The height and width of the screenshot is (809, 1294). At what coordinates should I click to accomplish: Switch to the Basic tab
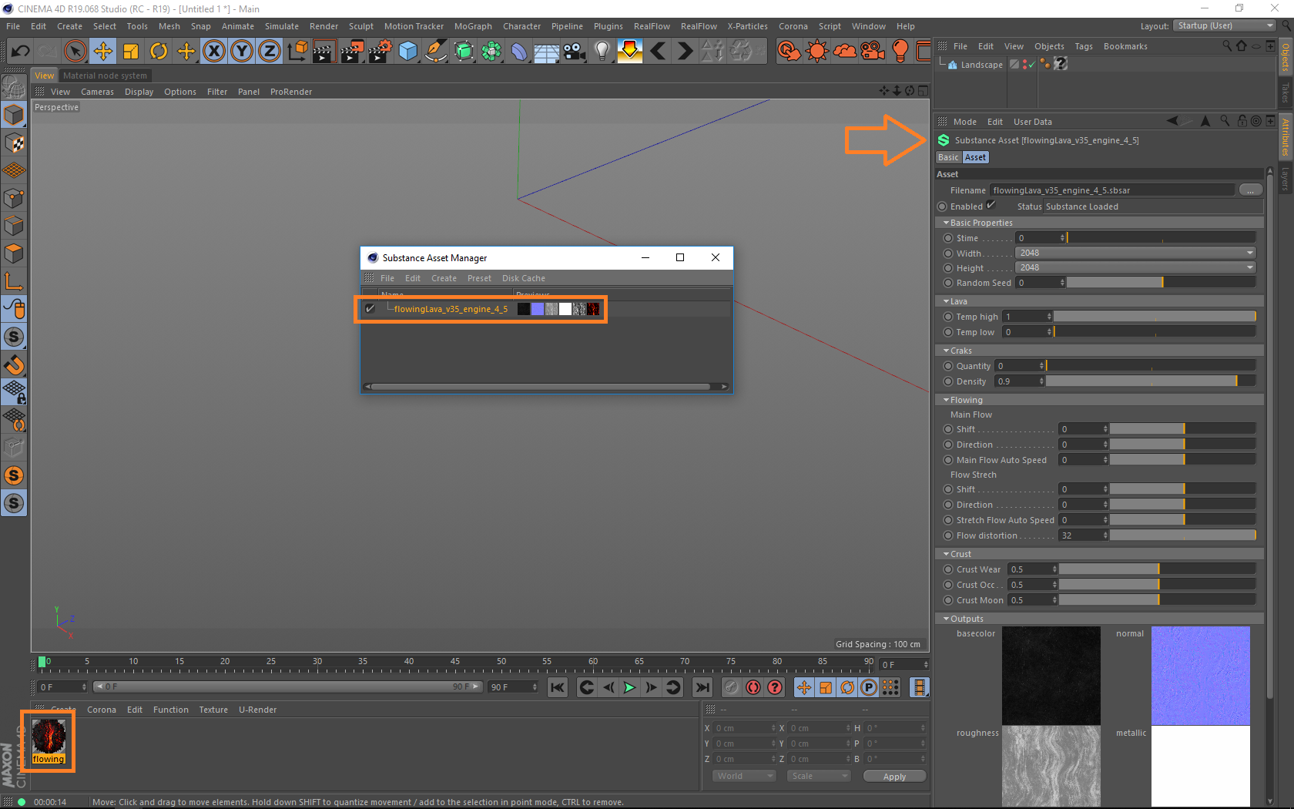pos(948,157)
